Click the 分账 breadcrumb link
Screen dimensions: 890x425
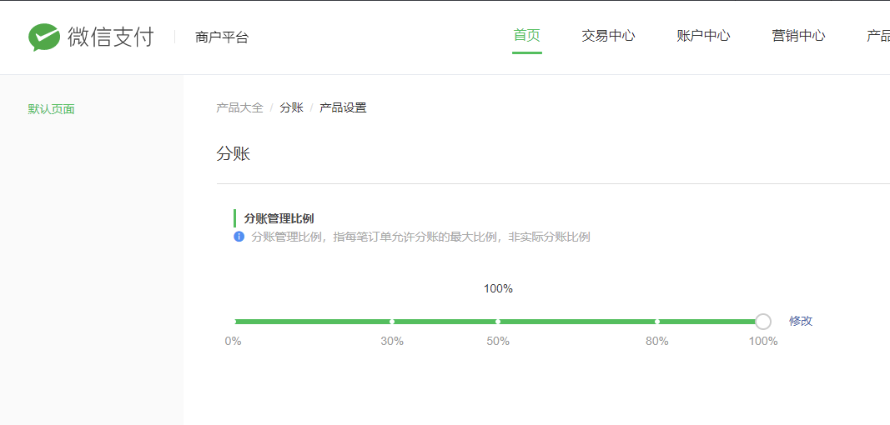pyautogui.click(x=291, y=107)
